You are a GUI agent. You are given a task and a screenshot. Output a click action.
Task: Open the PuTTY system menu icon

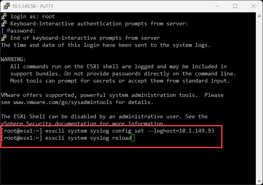click(6, 6)
